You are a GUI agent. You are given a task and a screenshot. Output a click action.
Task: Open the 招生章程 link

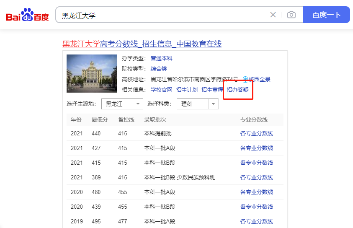212,90
